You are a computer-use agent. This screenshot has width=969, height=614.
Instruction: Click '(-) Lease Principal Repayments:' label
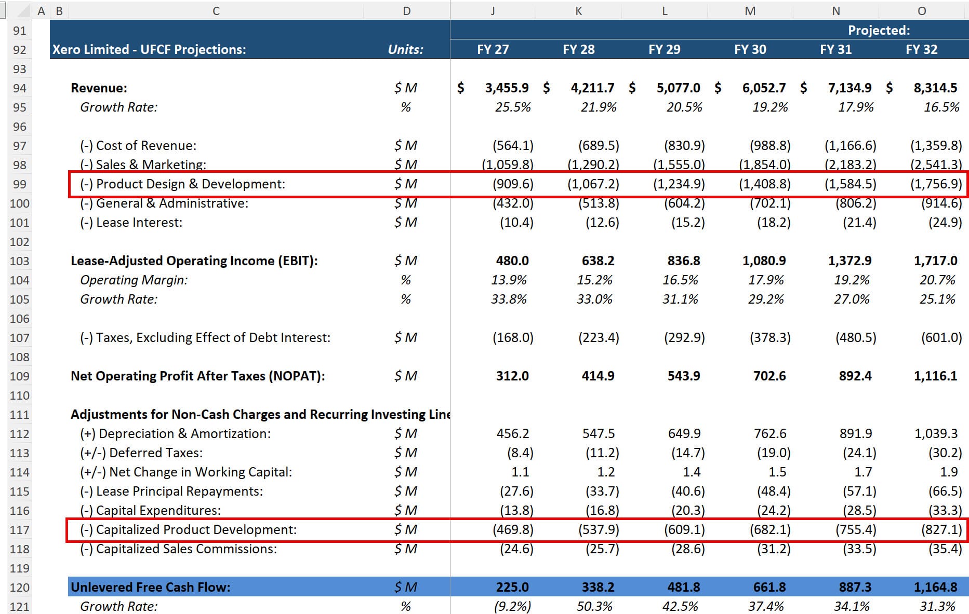[x=171, y=492]
